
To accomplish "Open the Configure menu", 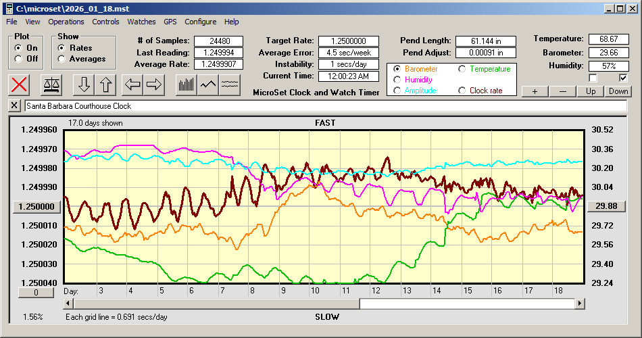I will 201,22.
